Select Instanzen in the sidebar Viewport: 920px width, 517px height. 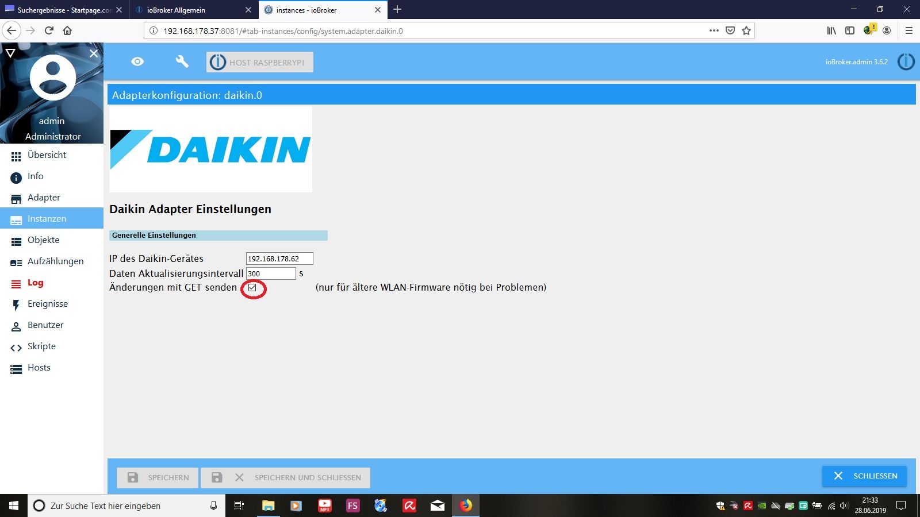52,219
